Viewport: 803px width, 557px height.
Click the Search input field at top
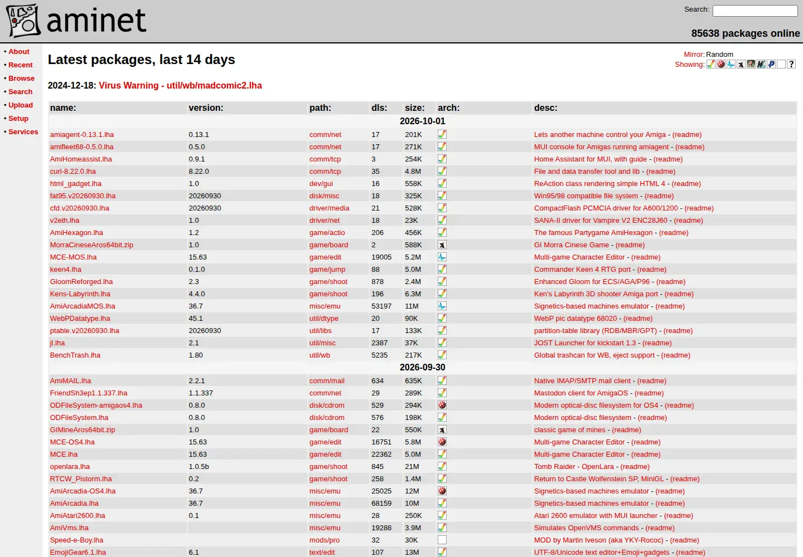(755, 11)
